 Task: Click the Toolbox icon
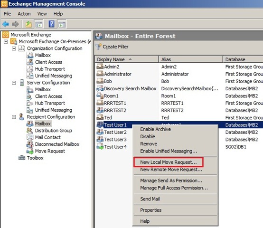[22, 158]
